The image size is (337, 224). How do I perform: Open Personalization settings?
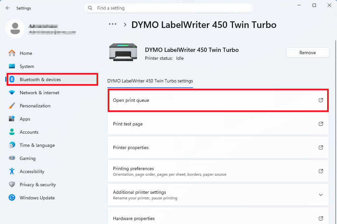tap(52, 106)
